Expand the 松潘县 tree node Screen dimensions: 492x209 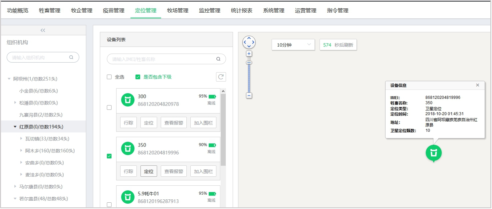tap(15, 103)
